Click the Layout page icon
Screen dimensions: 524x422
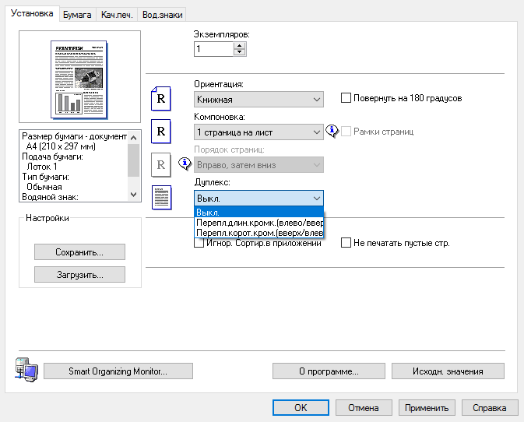(160, 132)
